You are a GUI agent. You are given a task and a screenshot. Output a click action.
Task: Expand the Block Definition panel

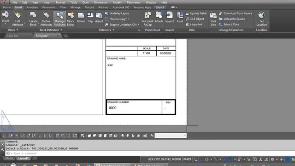pyautogui.click(x=51, y=30)
